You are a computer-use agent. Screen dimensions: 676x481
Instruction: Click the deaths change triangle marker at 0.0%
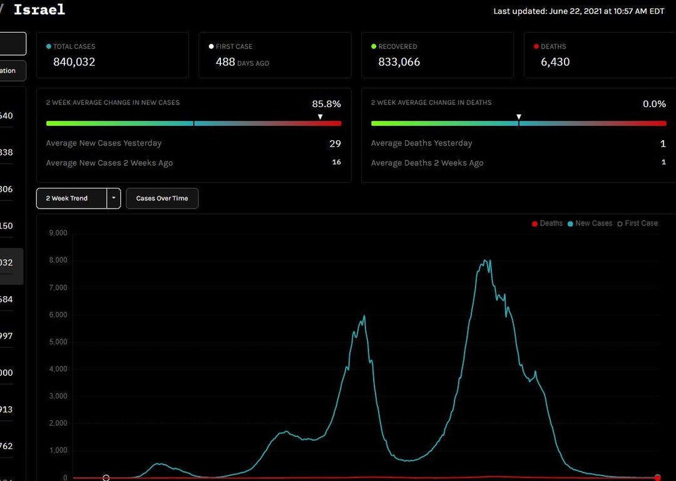(518, 116)
